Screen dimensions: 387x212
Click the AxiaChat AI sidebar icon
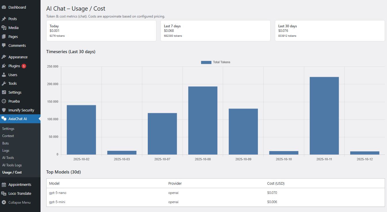[4, 119]
